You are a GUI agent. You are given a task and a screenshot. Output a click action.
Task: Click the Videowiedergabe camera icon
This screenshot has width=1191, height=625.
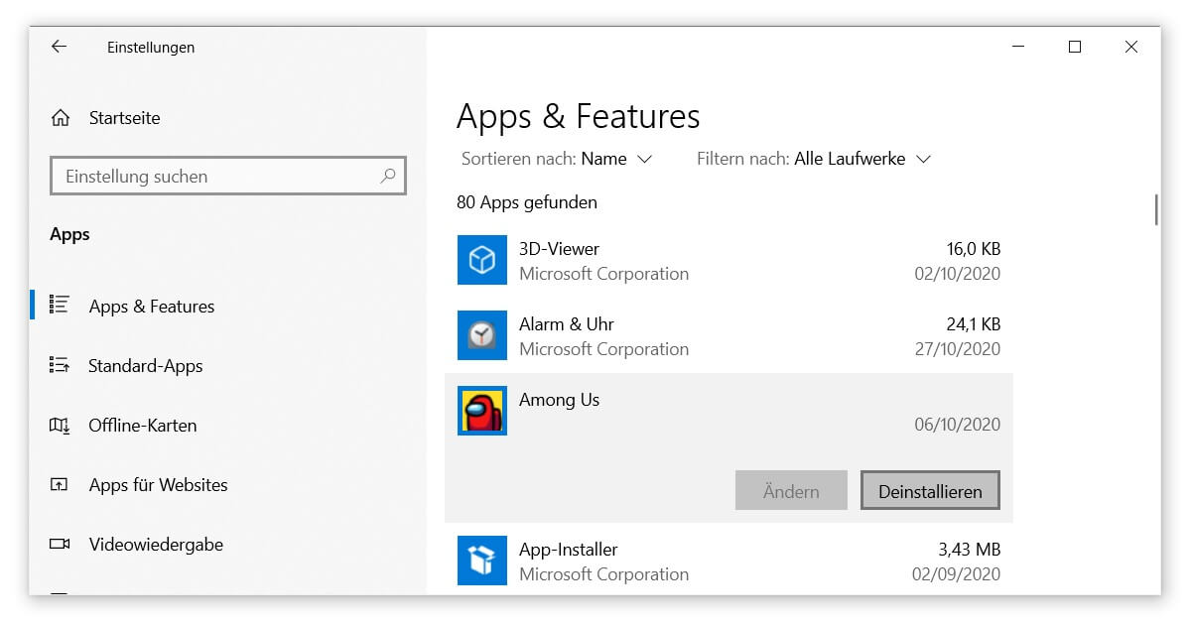pos(60,545)
